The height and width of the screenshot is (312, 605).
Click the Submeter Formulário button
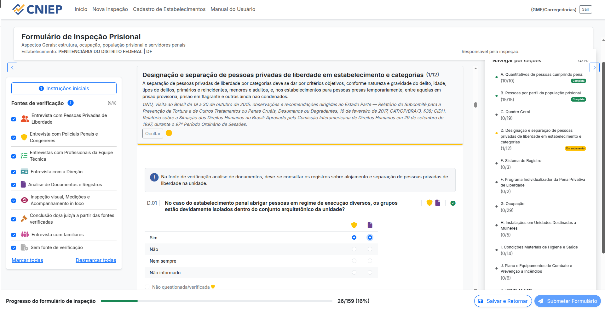pyautogui.click(x=567, y=301)
